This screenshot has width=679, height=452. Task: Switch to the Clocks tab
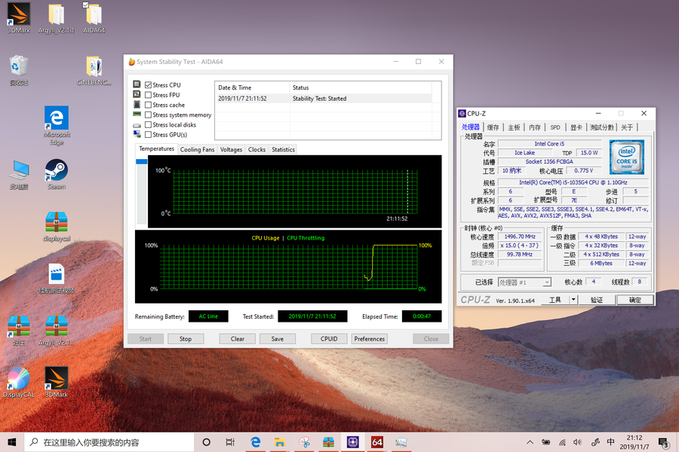click(x=257, y=150)
